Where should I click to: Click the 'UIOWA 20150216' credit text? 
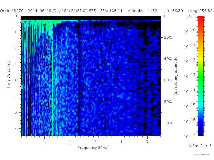(201, 155)
